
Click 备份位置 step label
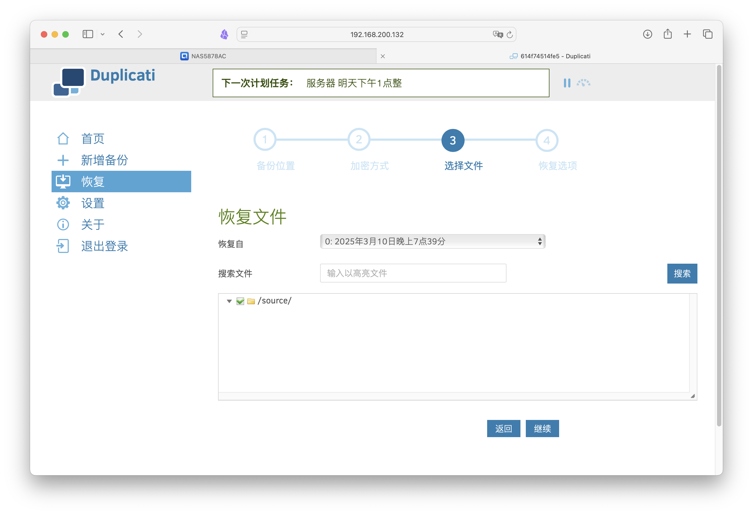pyautogui.click(x=276, y=166)
